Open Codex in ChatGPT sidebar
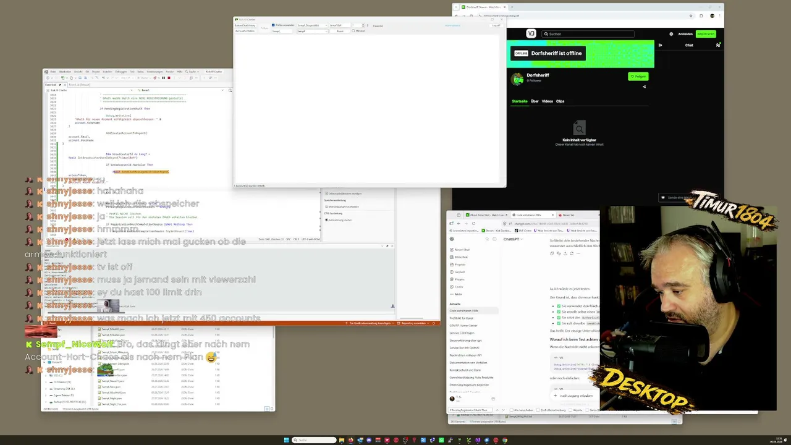 455,287
